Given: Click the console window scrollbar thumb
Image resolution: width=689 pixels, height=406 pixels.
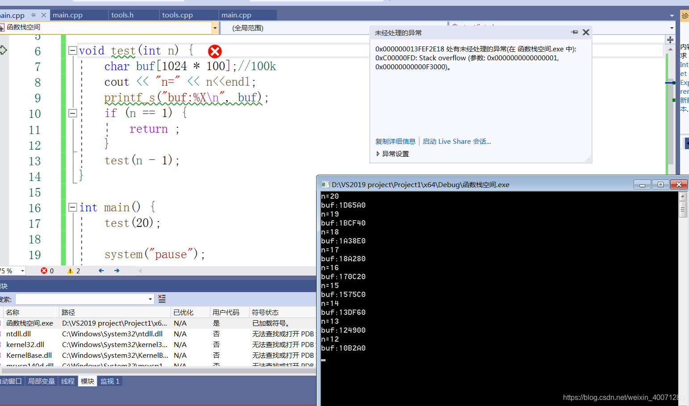Looking at the screenshot, I should [x=683, y=209].
